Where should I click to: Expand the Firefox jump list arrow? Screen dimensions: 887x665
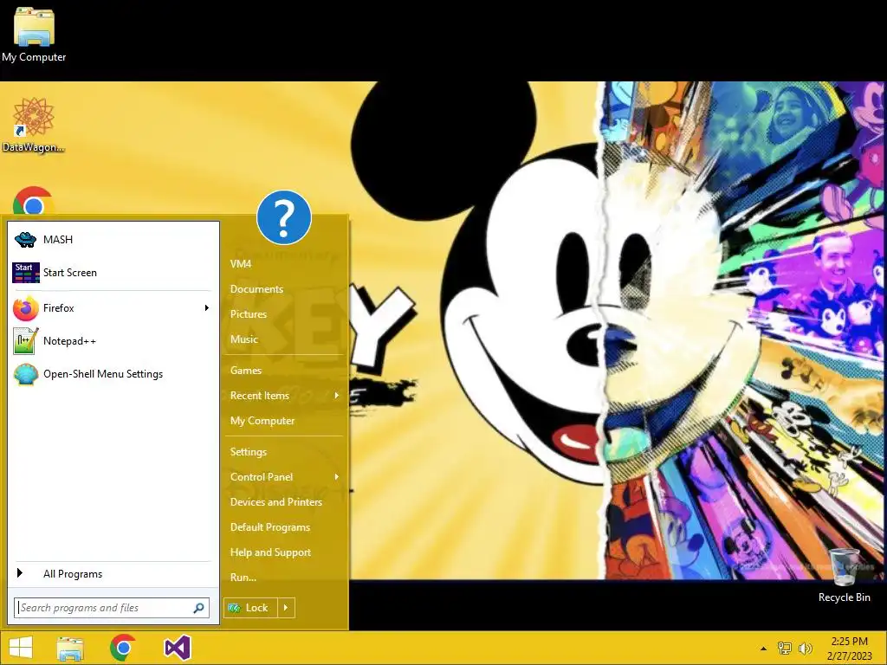pyautogui.click(x=207, y=308)
